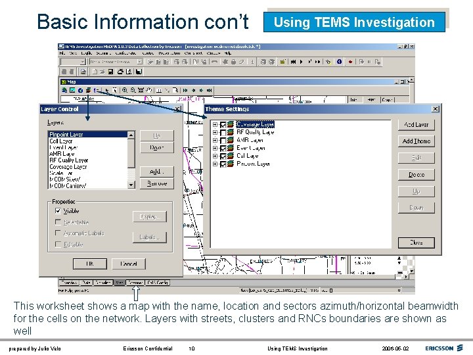Click the Coverage Layer theme icon in the tree
The height and width of the screenshot is (355, 473).
pos(231,124)
